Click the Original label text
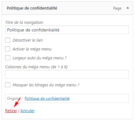Image resolution: width=135 pixels, height=121 pixels. click(15, 98)
